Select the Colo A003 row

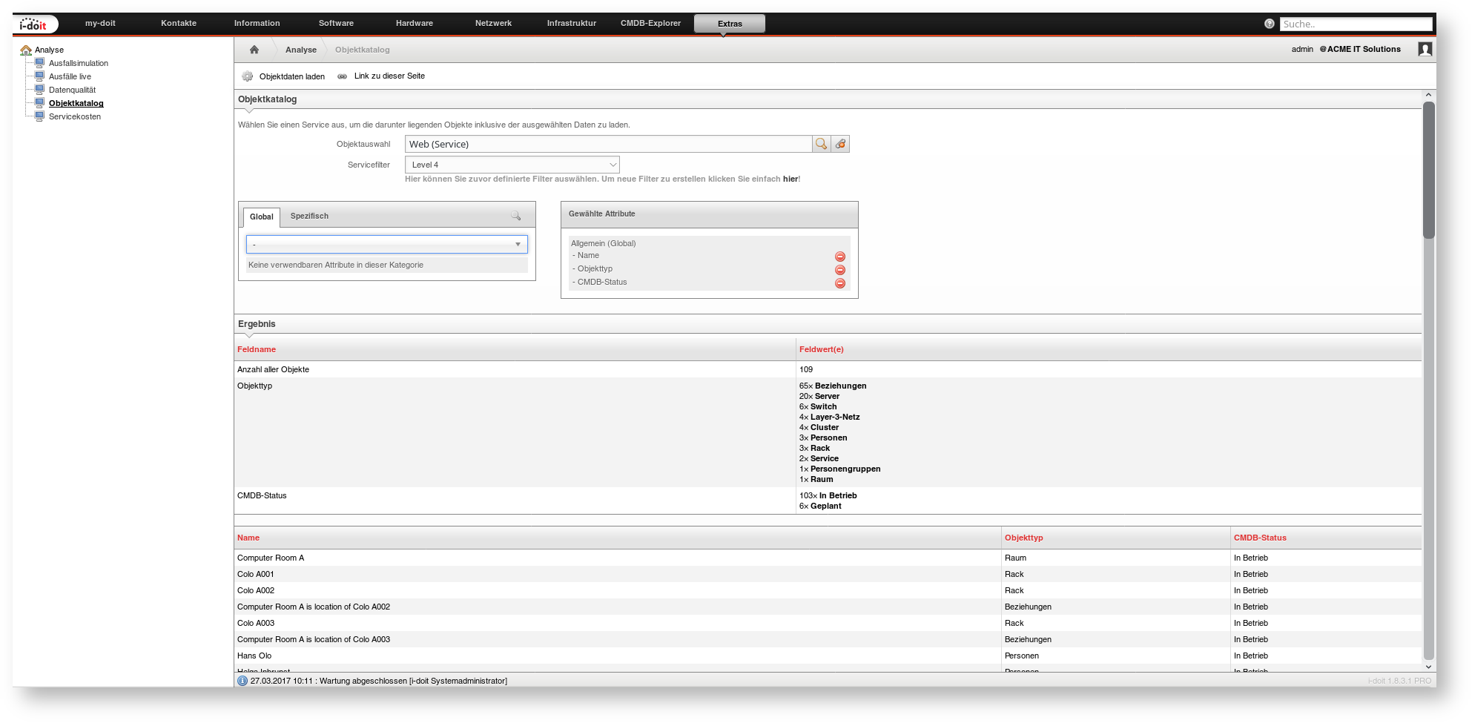(x=828, y=623)
